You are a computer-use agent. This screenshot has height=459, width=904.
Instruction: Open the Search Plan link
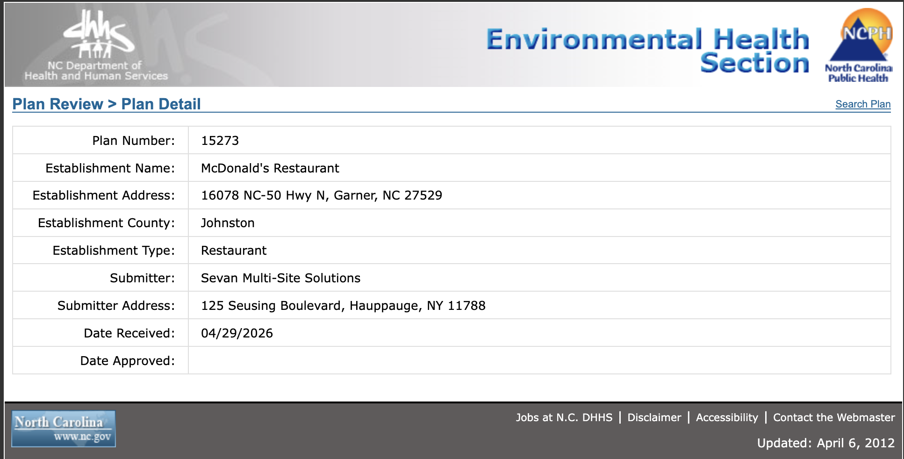pyautogui.click(x=863, y=104)
